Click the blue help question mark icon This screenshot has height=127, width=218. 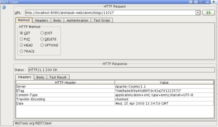coord(4,7)
